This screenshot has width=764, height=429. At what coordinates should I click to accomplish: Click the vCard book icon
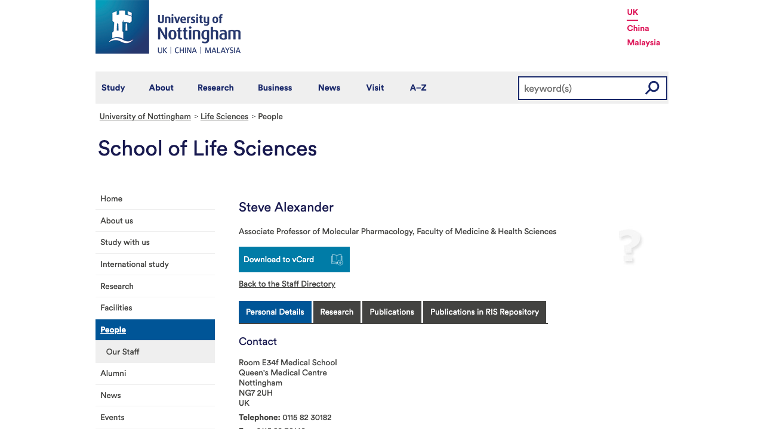coord(337,260)
